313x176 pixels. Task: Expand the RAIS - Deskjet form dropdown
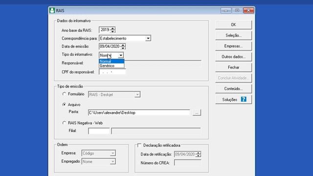(x=137, y=94)
